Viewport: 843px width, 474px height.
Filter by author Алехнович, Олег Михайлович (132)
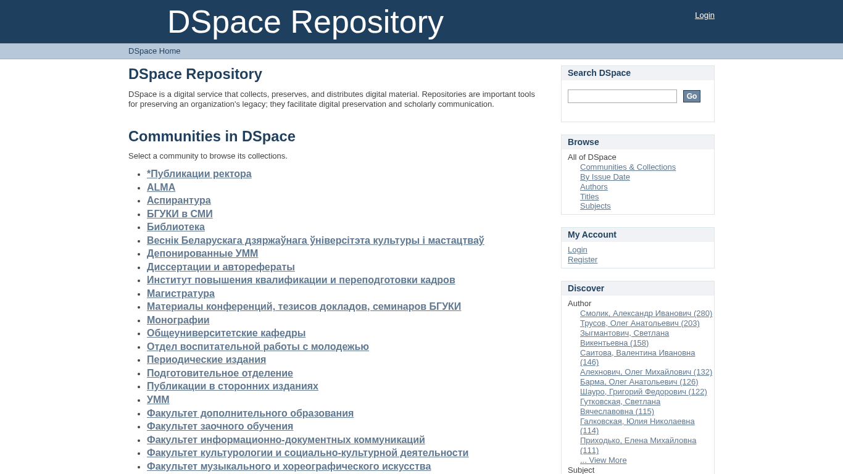[646, 372]
